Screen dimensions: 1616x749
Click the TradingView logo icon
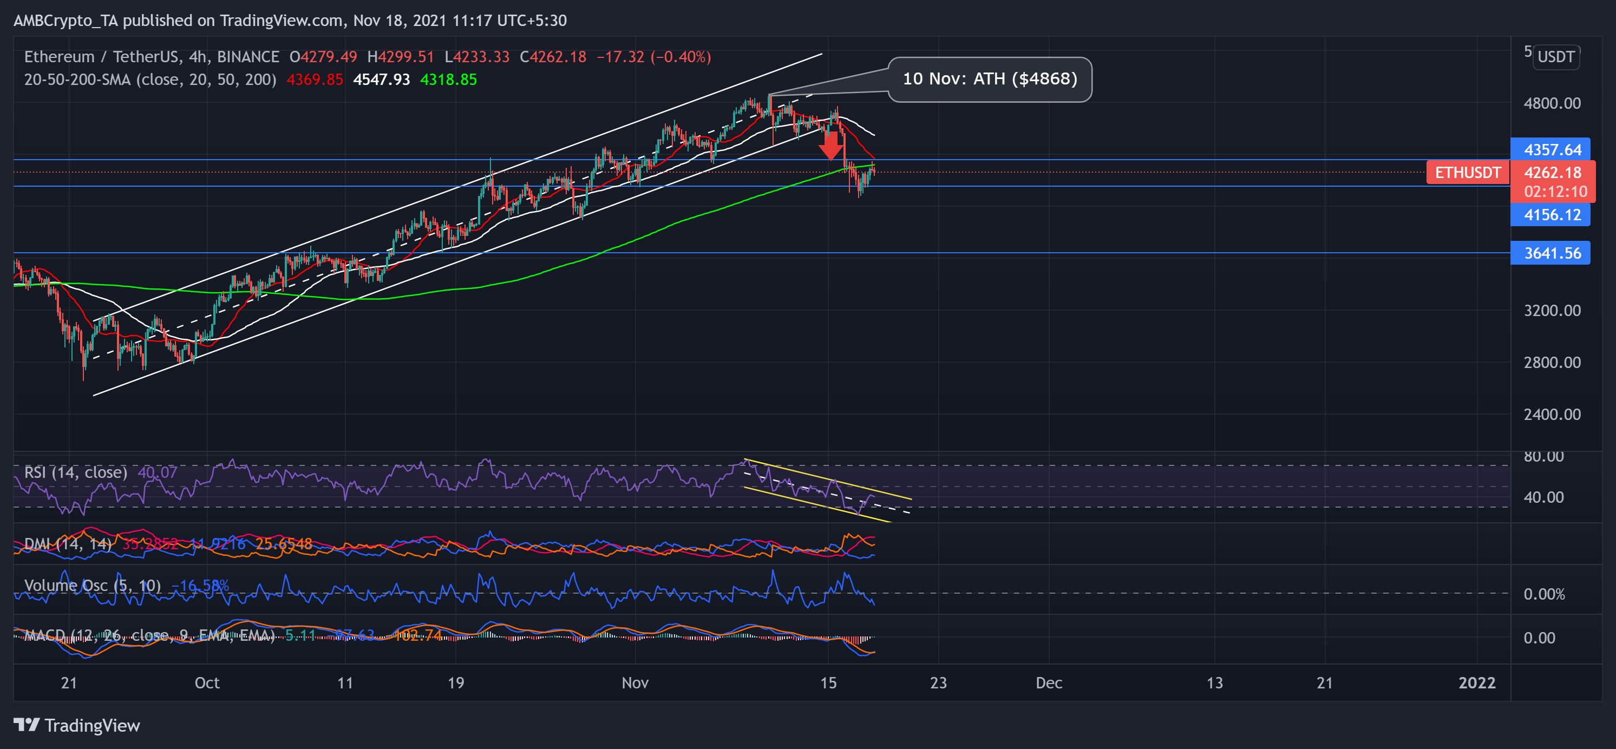[27, 725]
